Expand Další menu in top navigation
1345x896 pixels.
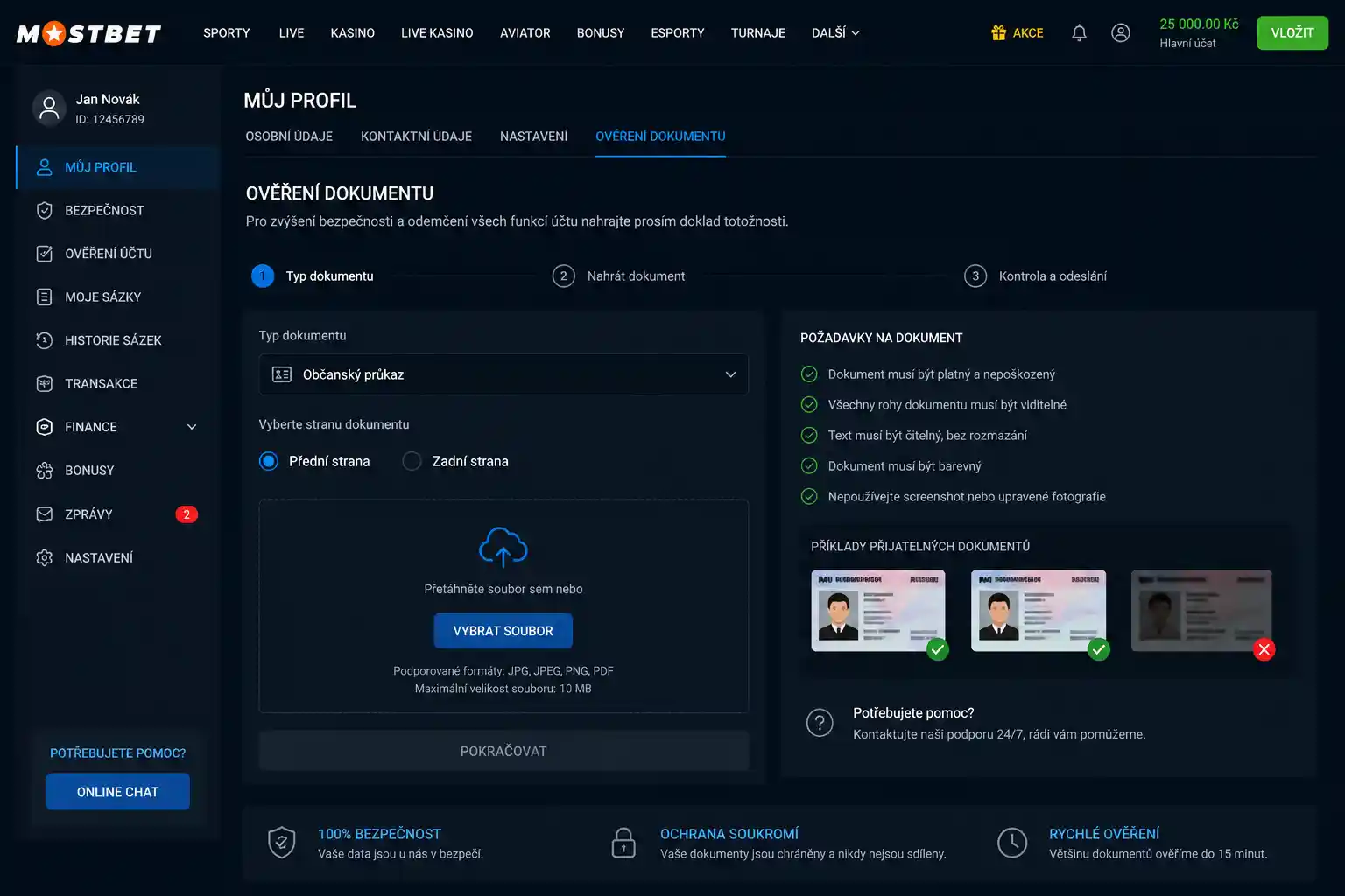click(835, 33)
